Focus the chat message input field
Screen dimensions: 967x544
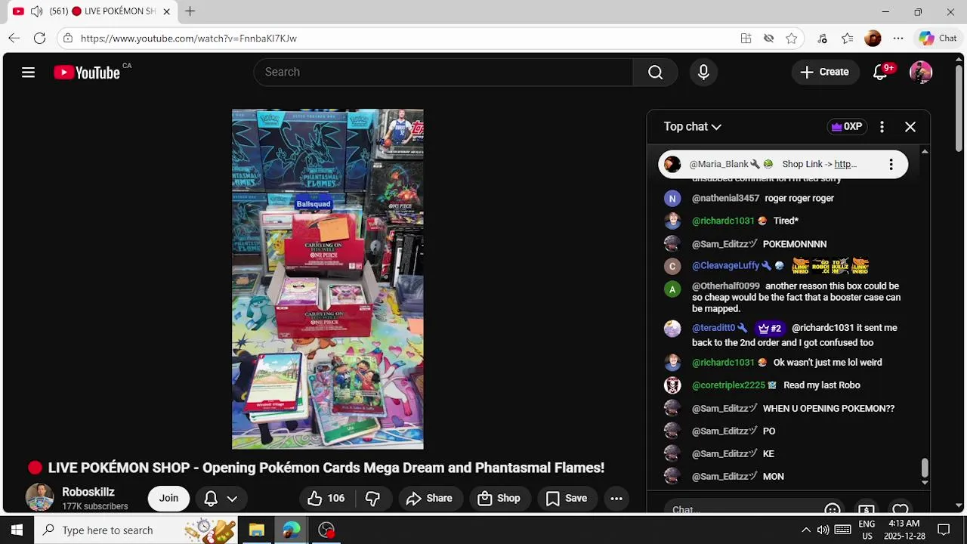tap(740, 509)
